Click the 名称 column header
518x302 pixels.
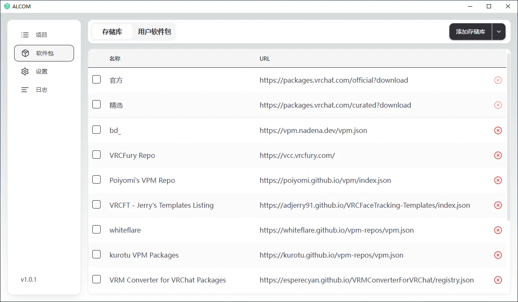(115, 59)
